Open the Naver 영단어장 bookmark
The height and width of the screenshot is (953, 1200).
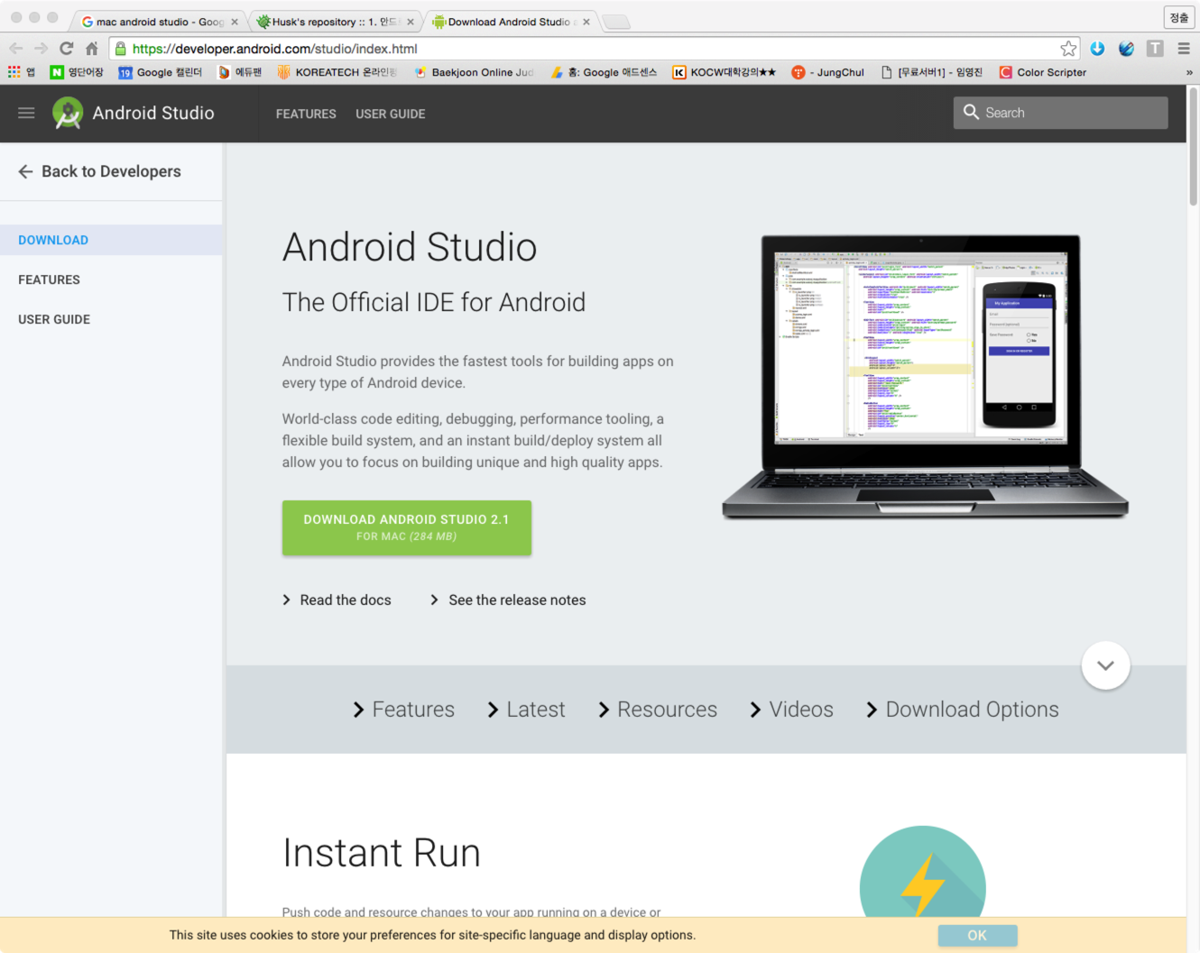tap(77, 72)
